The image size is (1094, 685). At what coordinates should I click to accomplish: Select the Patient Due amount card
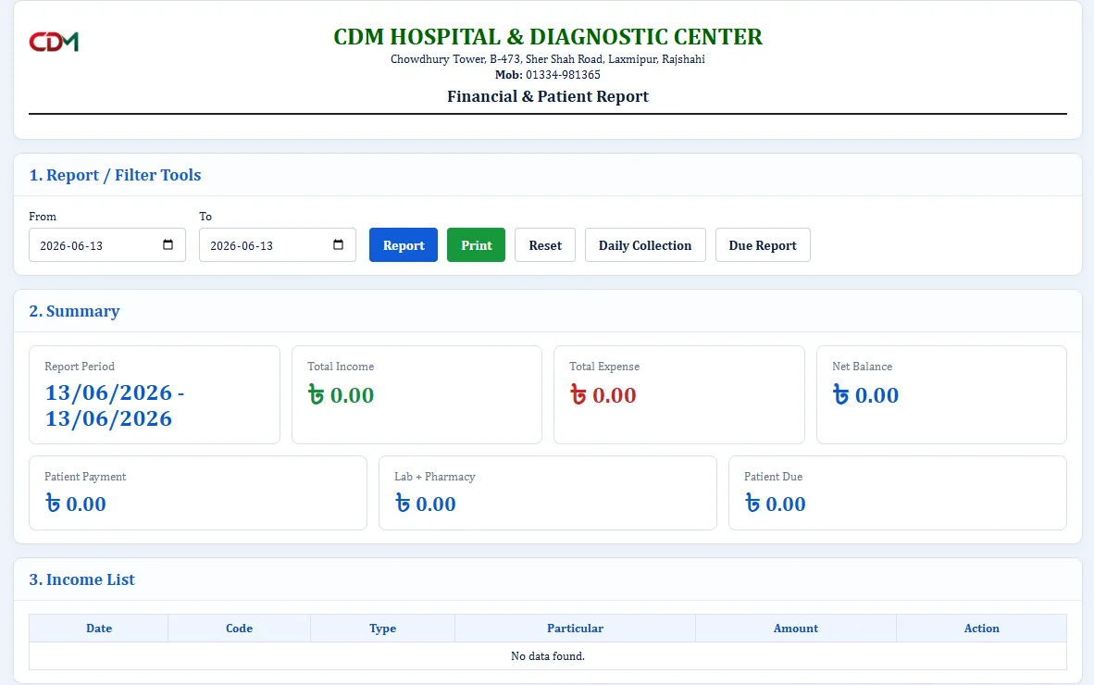click(x=898, y=493)
